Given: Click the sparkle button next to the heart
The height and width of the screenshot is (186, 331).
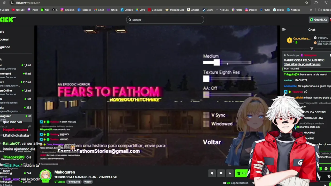Looking at the screenshot, I should [x=230, y=173].
